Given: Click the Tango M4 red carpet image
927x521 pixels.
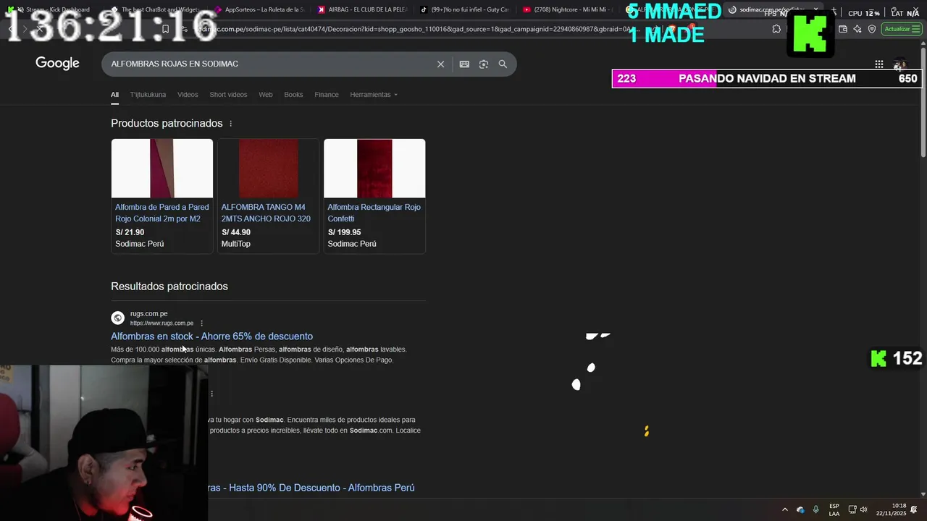Looking at the screenshot, I should 268,169.
